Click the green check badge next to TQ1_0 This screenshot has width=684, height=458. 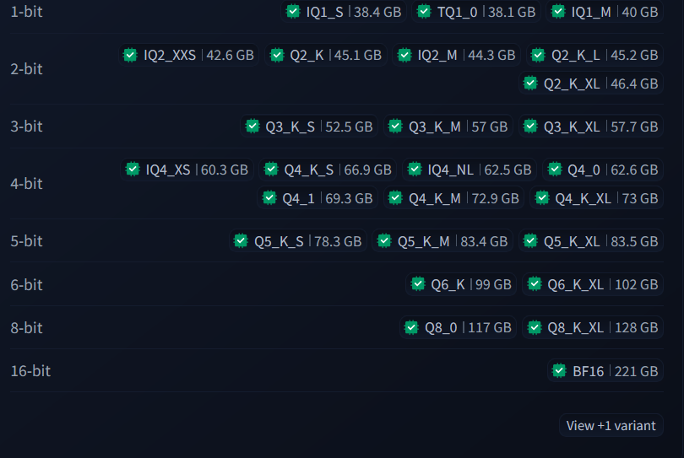pos(424,11)
